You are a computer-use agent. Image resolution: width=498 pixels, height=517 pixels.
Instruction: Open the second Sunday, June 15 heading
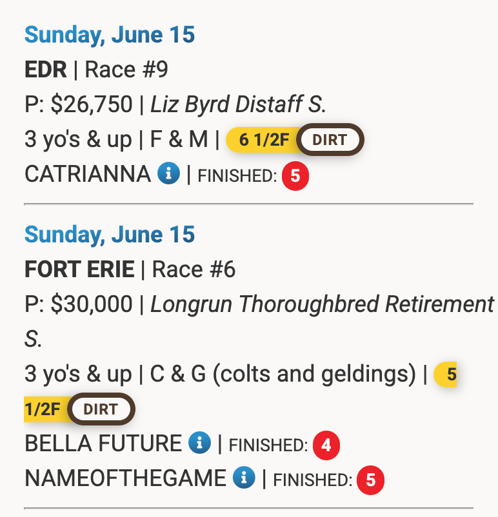pos(110,235)
